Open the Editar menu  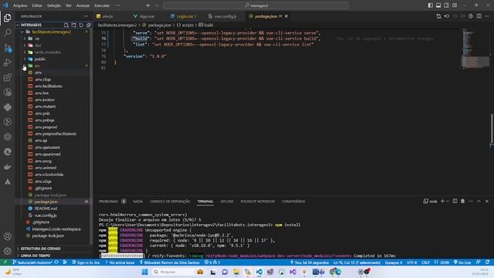coord(37,5)
